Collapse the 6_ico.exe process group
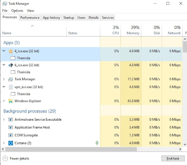 click(x=4, y=65)
